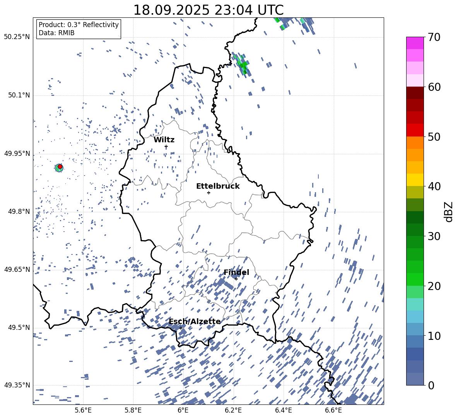Click the red radar marker dot

[x=60, y=167]
